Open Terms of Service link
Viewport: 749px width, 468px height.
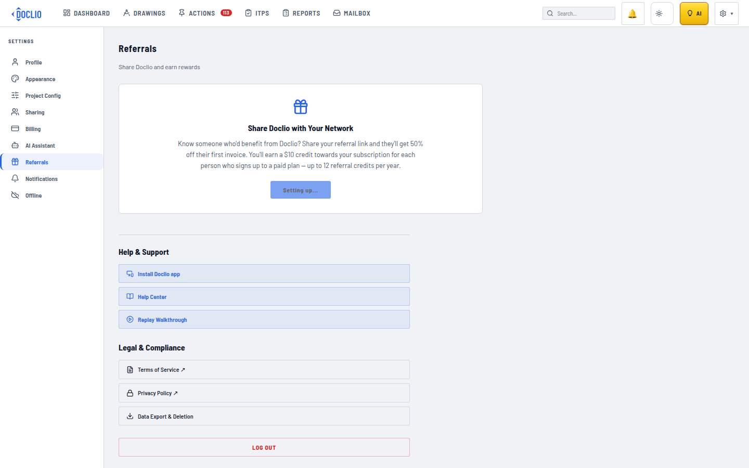click(x=264, y=369)
